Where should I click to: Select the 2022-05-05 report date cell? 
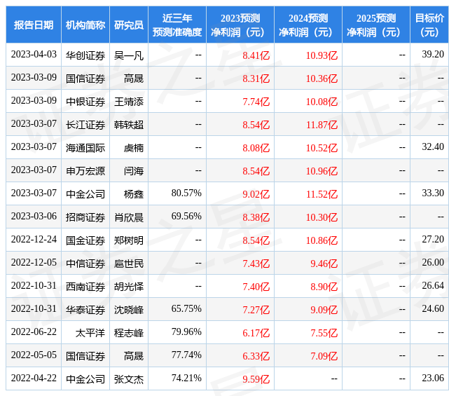34,355
